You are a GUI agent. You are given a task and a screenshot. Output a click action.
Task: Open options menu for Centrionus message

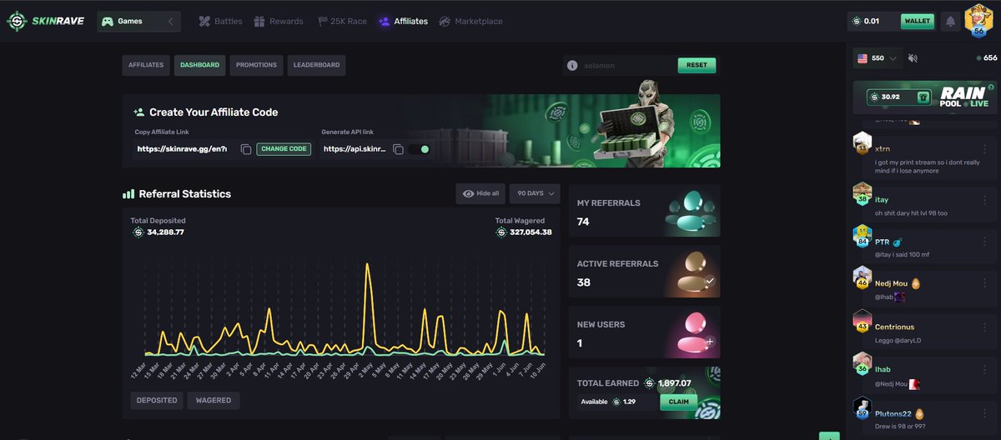click(x=984, y=327)
